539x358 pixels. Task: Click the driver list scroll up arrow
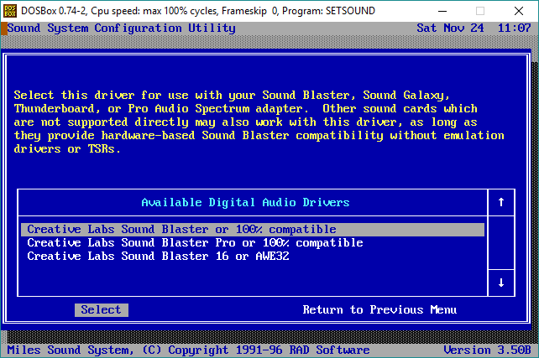click(x=501, y=202)
